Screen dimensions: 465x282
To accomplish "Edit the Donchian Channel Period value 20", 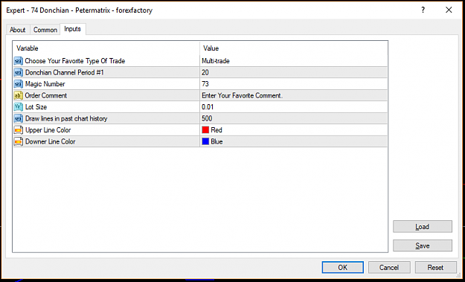I will coord(294,73).
